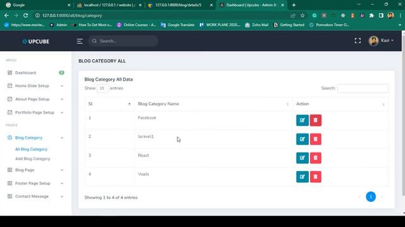Open All Blog Category link
405x227 pixels.
click(x=31, y=149)
